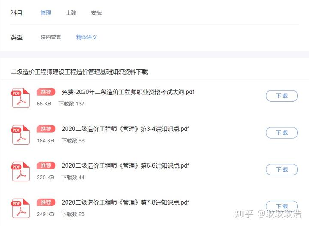Download 第5-6讲知识点.pdf via 下载 button

click(282, 169)
